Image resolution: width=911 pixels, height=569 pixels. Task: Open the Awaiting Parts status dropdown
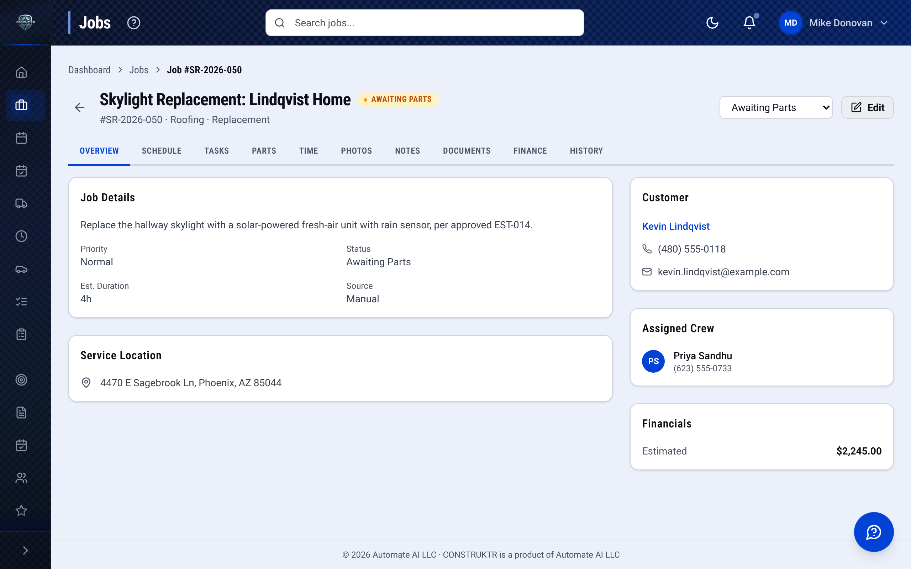(776, 108)
